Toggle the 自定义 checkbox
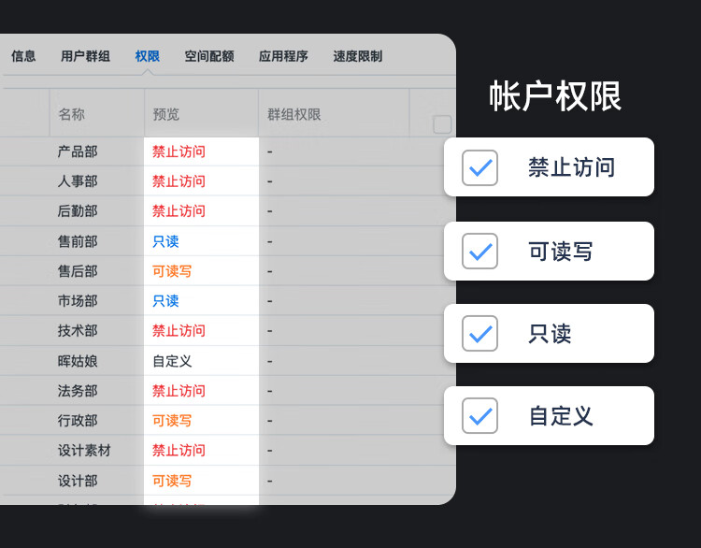This screenshot has height=548, width=701. [x=479, y=415]
